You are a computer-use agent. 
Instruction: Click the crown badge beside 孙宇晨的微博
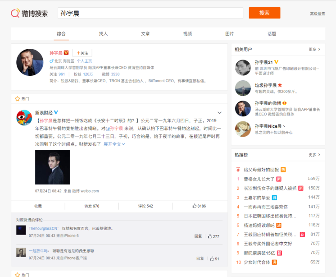click(x=285, y=103)
